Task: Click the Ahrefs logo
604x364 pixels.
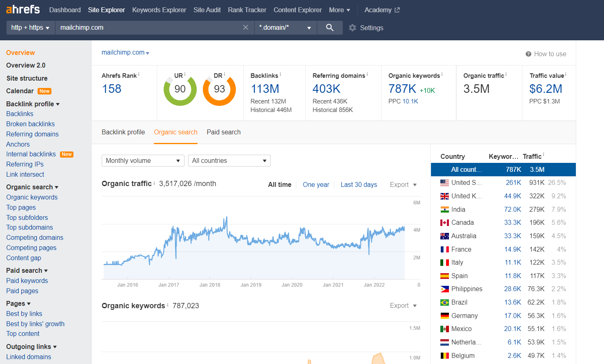Action: click(23, 9)
